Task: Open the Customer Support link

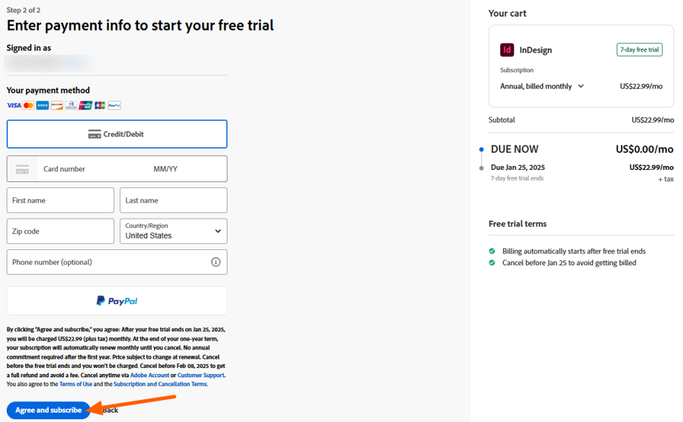Action: pyautogui.click(x=201, y=375)
